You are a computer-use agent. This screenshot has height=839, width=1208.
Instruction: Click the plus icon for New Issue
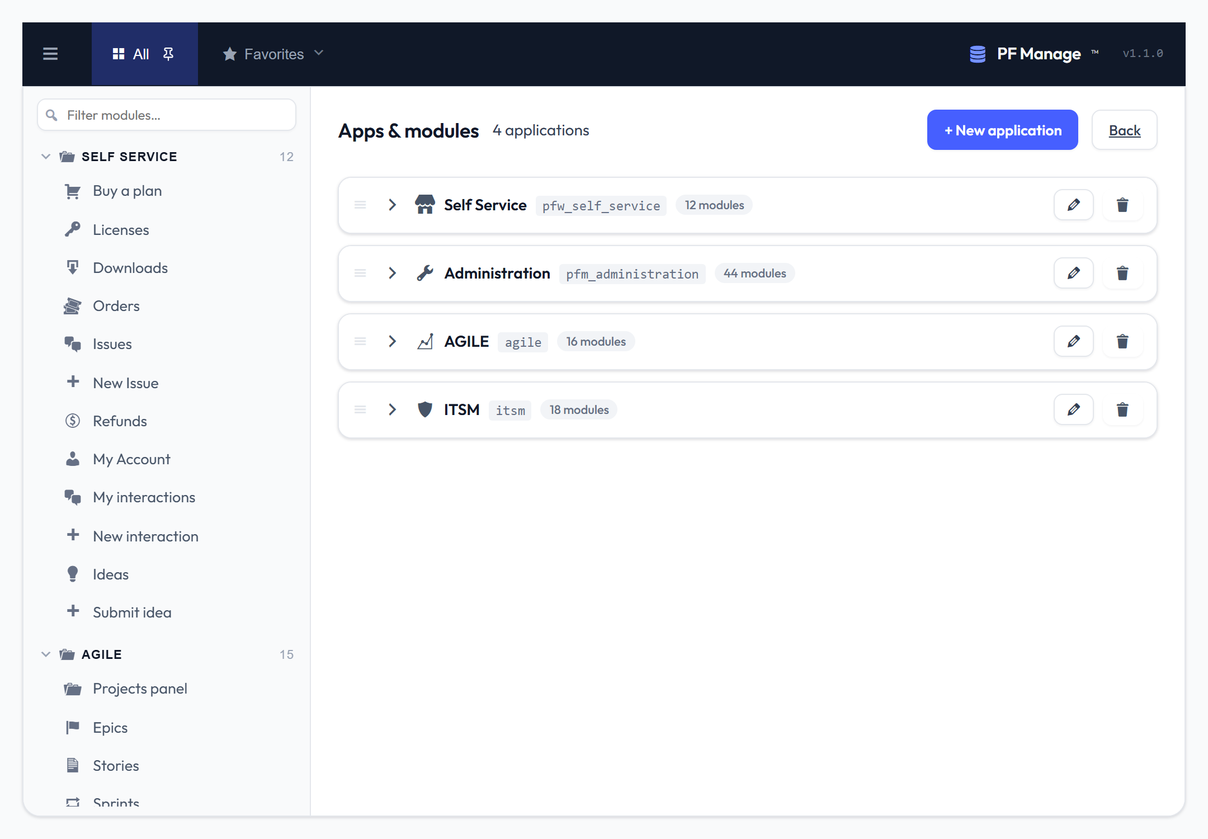click(73, 382)
